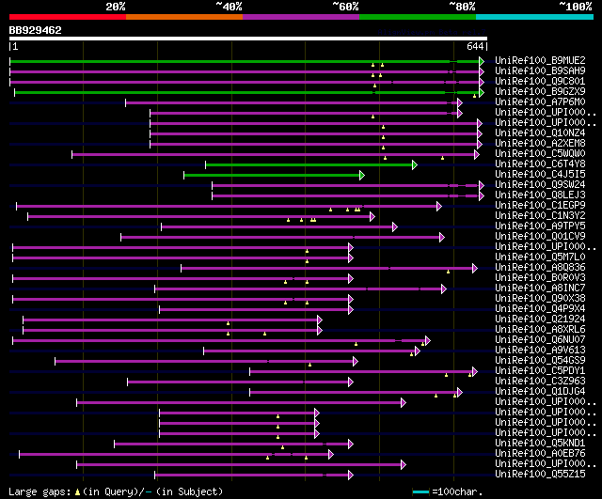The image size is (602, 499).
Task: Open the UniRef100_C1EGP9 label
Action: coord(540,205)
